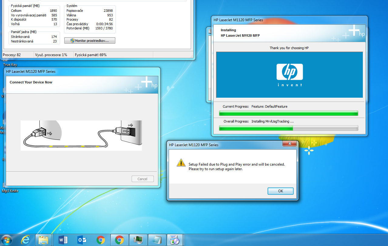Click 'Využ. procesora: 1%' status entry
The width and height of the screenshot is (388, 246).
[51, 55]
